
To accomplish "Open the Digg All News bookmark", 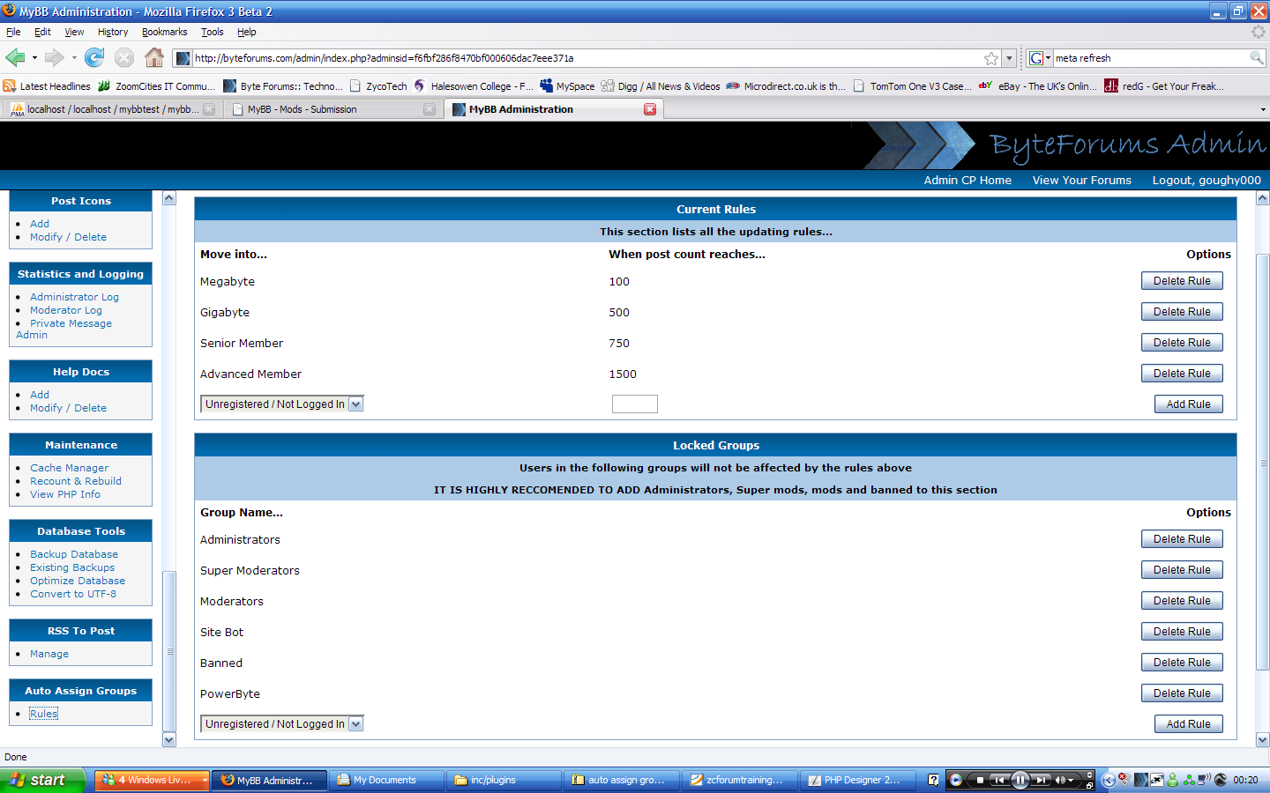I will coord(661,86).
